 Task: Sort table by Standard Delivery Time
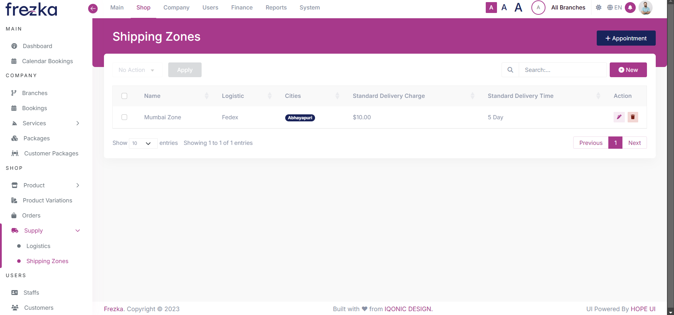pos(544,96)
